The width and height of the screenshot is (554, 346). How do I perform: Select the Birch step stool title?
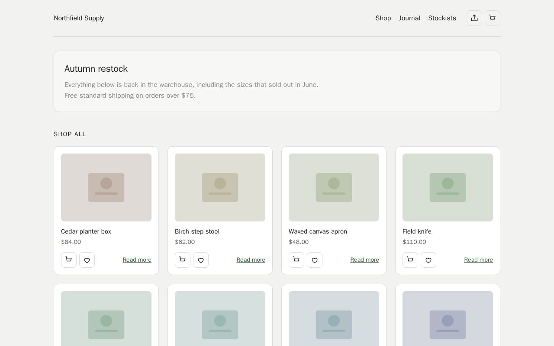tap(197, 231)
